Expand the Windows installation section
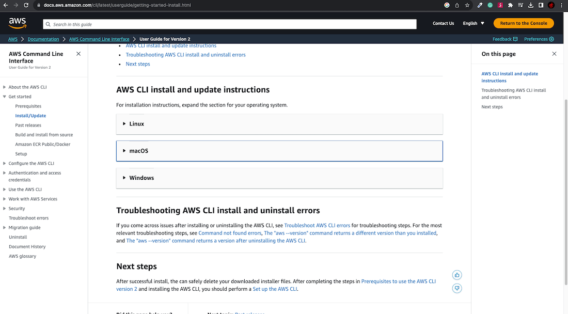This screenshot has width=568, height=314. (x=141, y=178)
